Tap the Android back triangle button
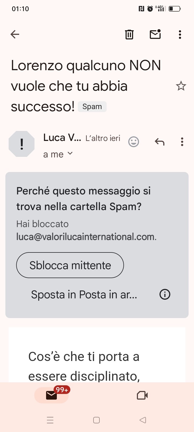 point(143,420)
